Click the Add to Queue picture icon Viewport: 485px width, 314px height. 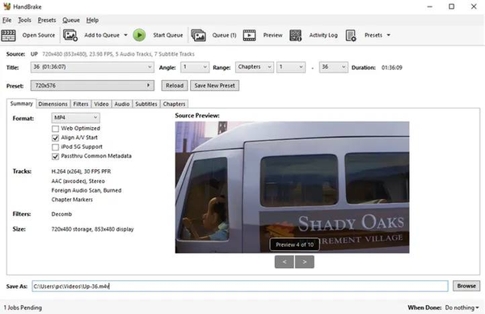(70, 36)
